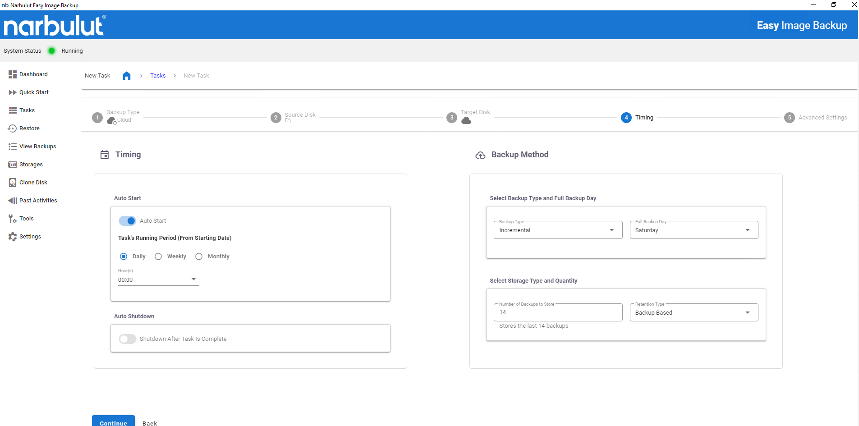This screenshot has height=426, width=859.
Task: Click the Dashboard icon in sidebar
Action: (13, 74)
